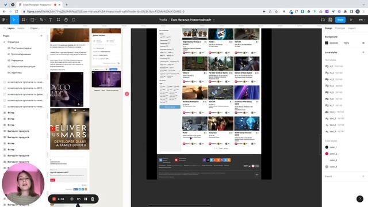Select the Hand tool
Screen dimensions: 368x207
pos(66,20)
